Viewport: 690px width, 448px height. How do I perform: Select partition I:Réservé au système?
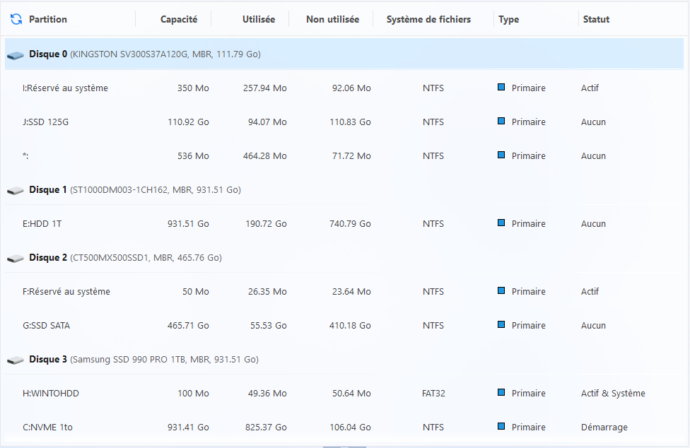pyautogui.click(x=344, y=88)
